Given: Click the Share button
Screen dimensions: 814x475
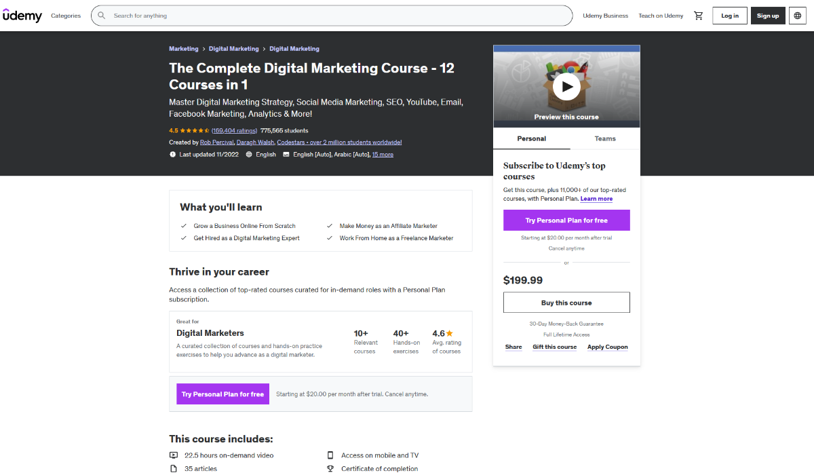Looking at the screenshot, I should 513,347.
